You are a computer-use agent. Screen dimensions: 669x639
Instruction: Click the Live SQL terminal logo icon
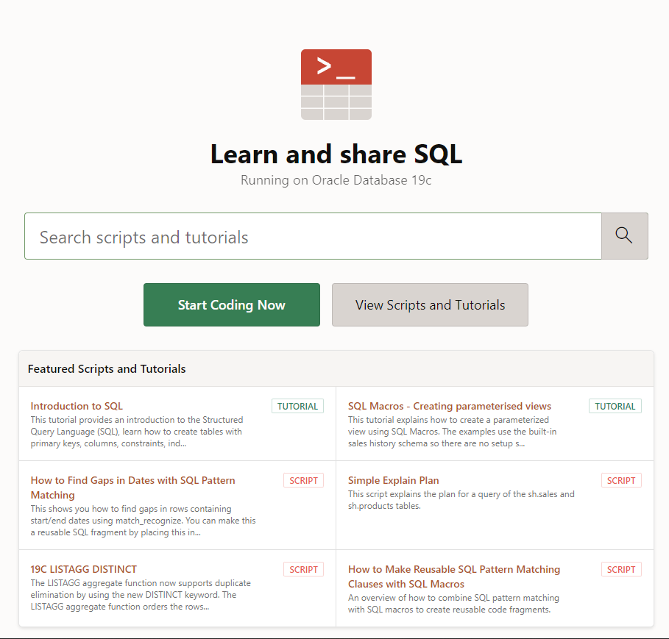tap(336, 85)
